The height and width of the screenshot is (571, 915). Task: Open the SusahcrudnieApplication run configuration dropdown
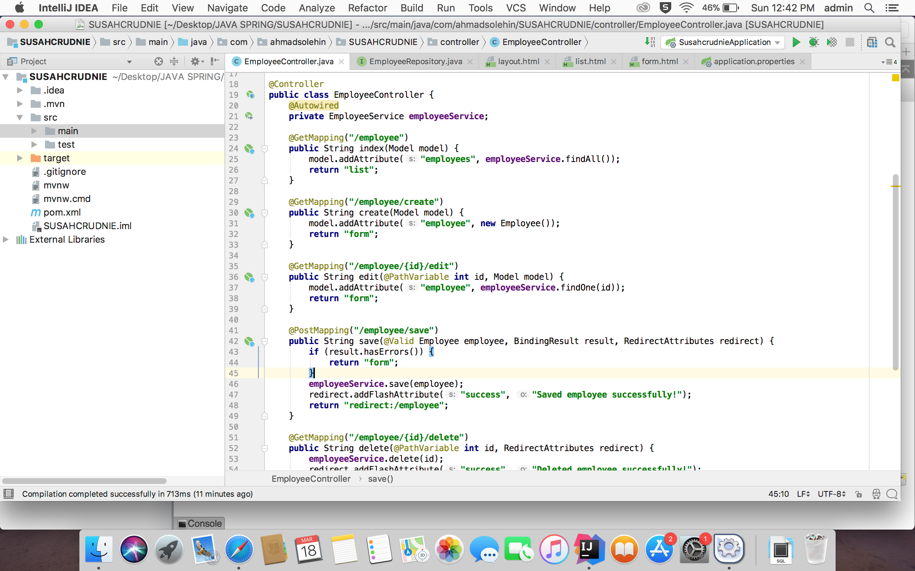tap(722, 42)
